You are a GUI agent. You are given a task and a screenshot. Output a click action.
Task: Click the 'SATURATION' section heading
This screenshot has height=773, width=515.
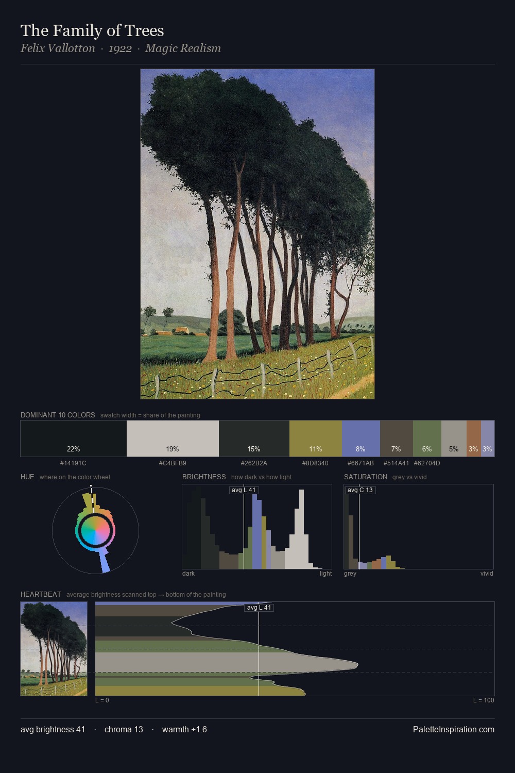pyautogui.click(x=366, y=477)
